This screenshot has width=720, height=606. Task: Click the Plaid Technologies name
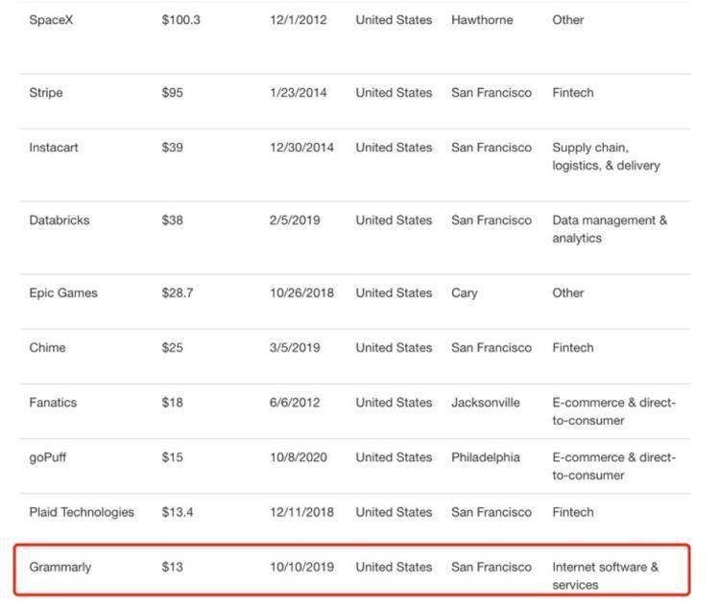pos(82,512)
